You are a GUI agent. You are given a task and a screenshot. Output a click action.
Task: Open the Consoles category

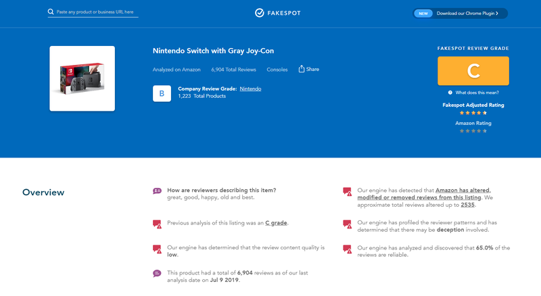[x=277, y=70]
